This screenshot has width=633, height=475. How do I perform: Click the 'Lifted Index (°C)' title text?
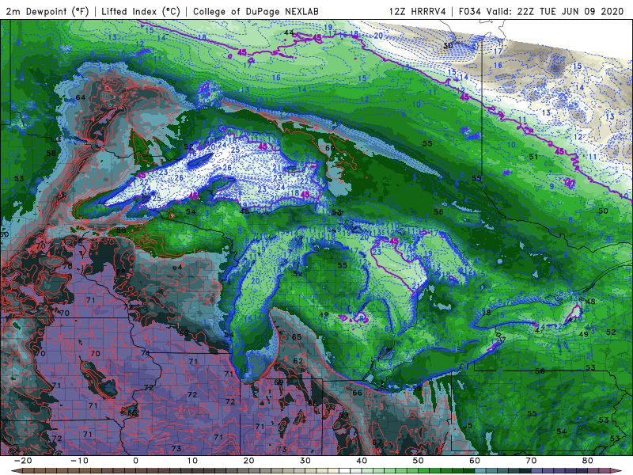[x=141, y=11]
